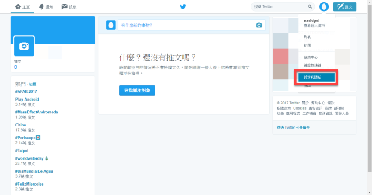Click the Twitter bird logo
The image size is (372, 195).
click(x=183, y=6)
